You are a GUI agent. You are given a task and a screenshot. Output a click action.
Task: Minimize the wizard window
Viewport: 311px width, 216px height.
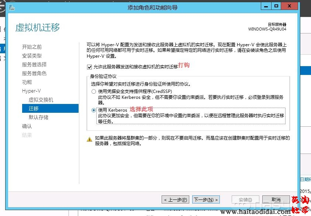266,6
